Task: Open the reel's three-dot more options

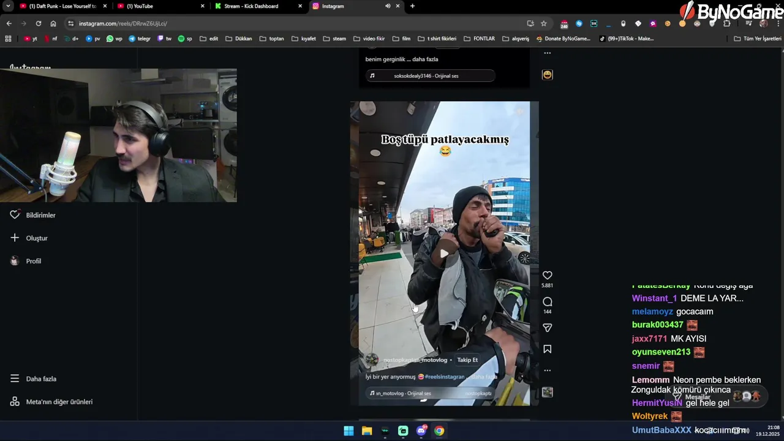Action: click(548, 371)
